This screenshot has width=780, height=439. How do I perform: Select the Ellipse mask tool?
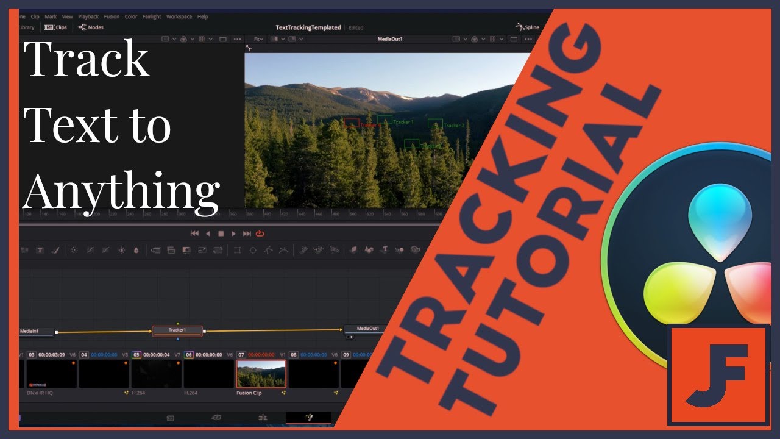[252, 250]
